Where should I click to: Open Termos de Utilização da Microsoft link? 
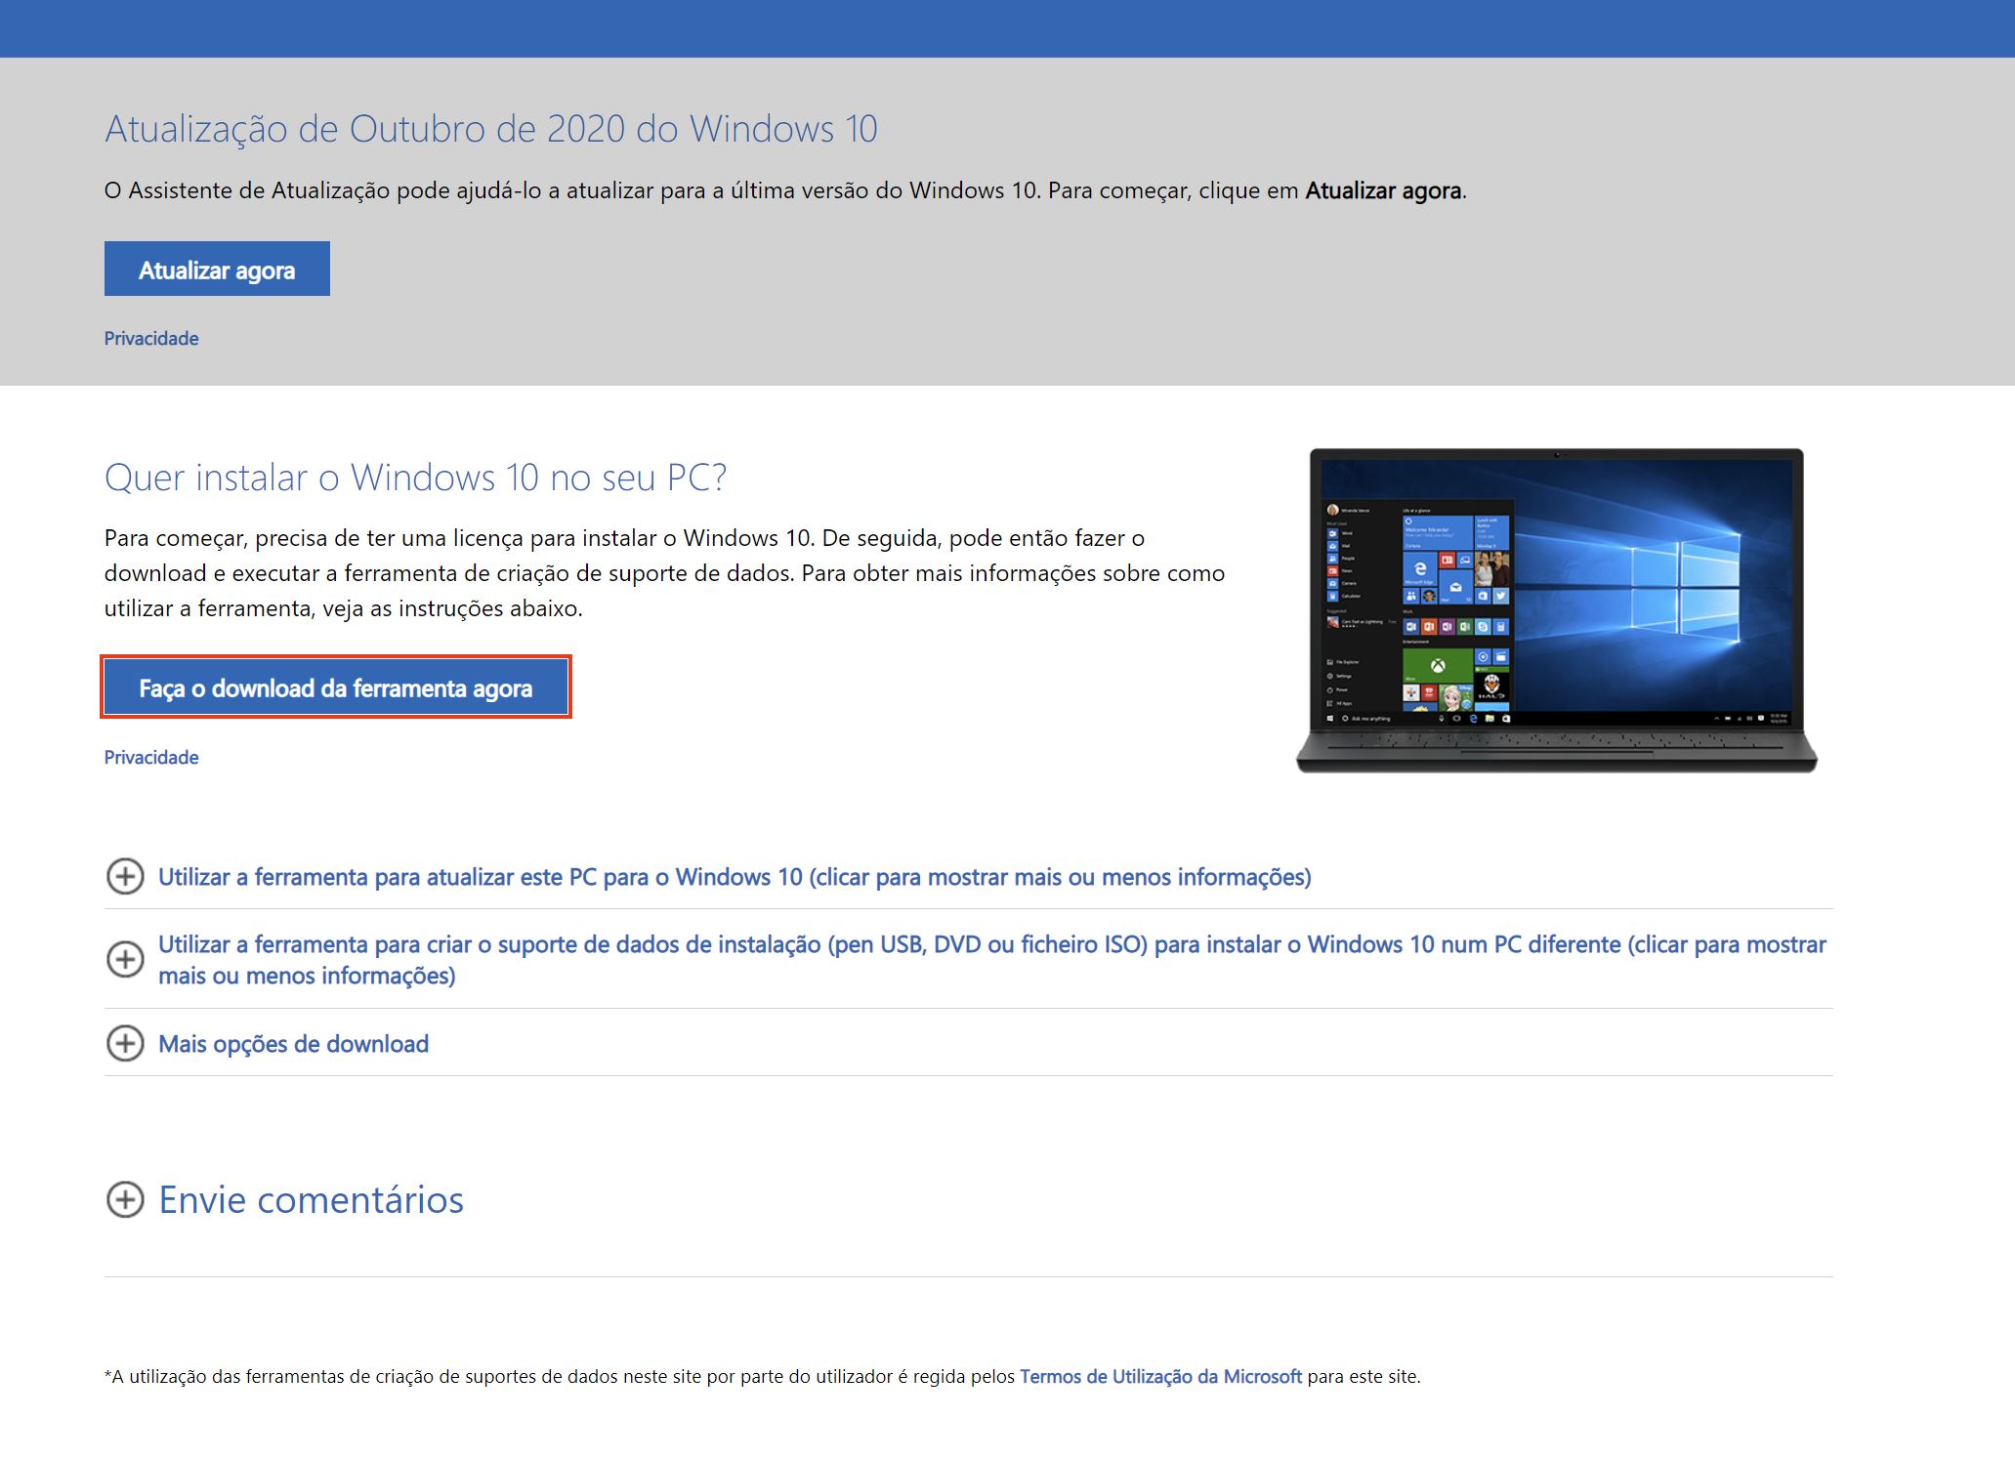[1160, 1377]
